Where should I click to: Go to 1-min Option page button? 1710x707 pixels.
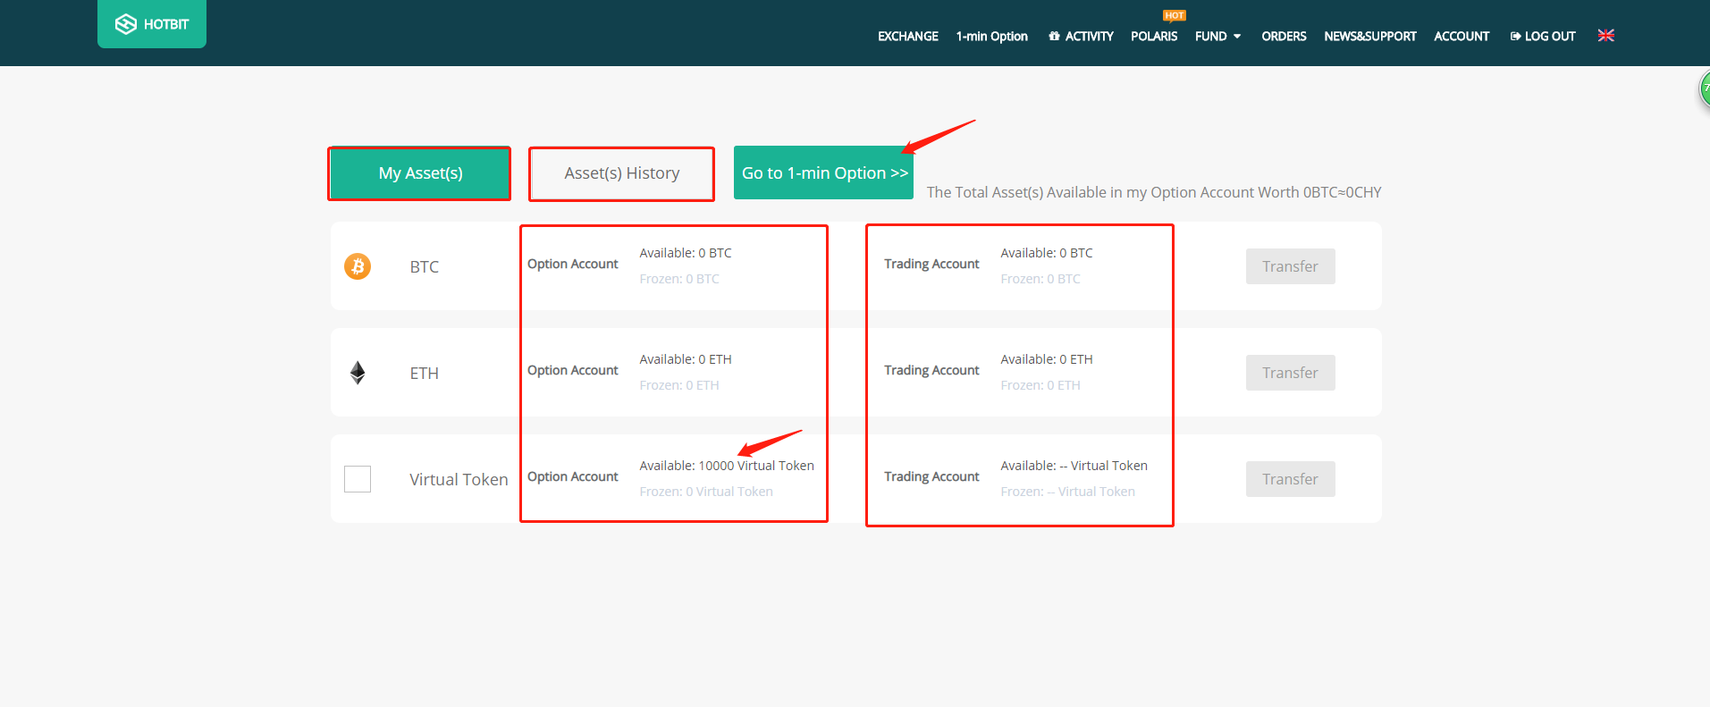tap(823, 173)
